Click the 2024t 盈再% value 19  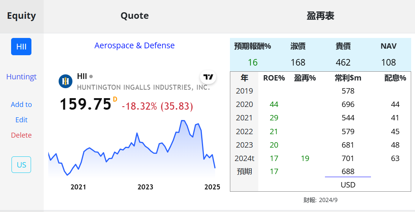[x=305, y=159]
